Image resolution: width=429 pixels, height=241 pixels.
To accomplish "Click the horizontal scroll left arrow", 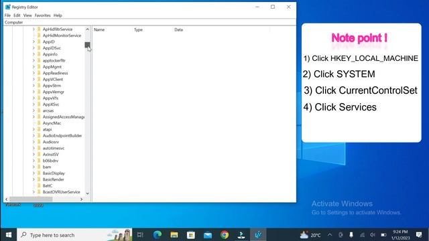I will pyautogui.click(x=7, y=199).
